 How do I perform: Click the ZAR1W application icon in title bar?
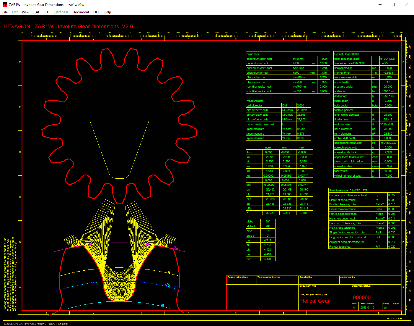(x=5, y=4)
